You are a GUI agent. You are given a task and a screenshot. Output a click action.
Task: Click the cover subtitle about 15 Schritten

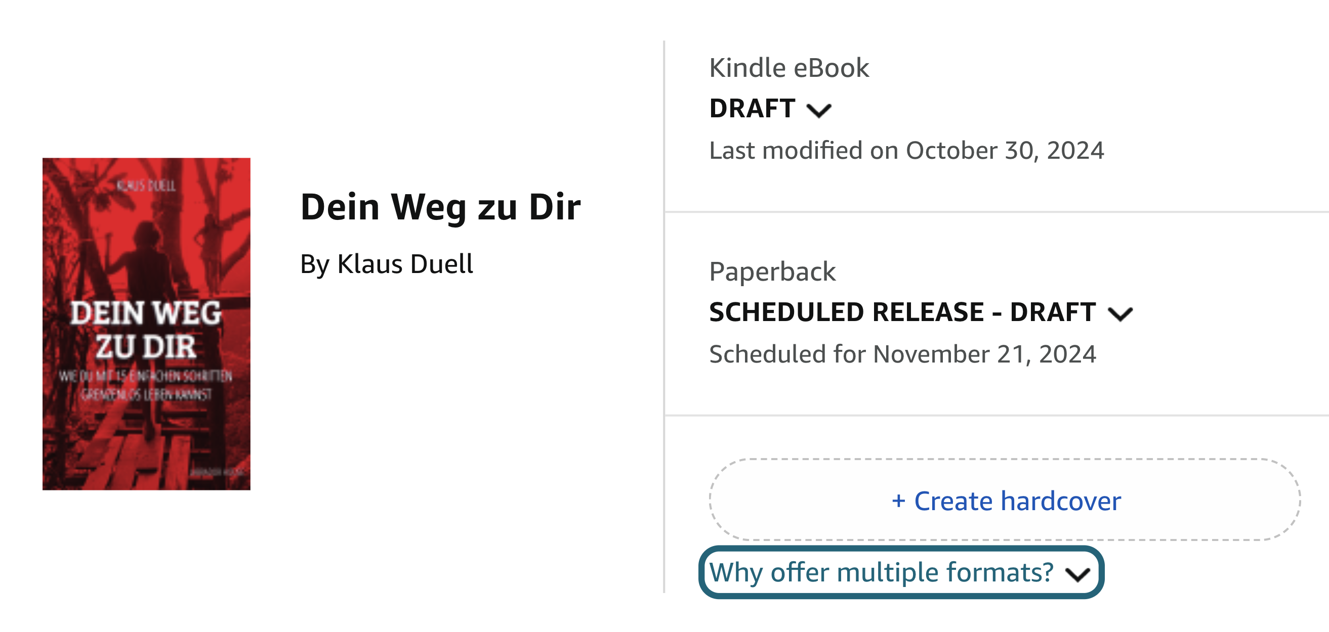(x=146, y=385)
